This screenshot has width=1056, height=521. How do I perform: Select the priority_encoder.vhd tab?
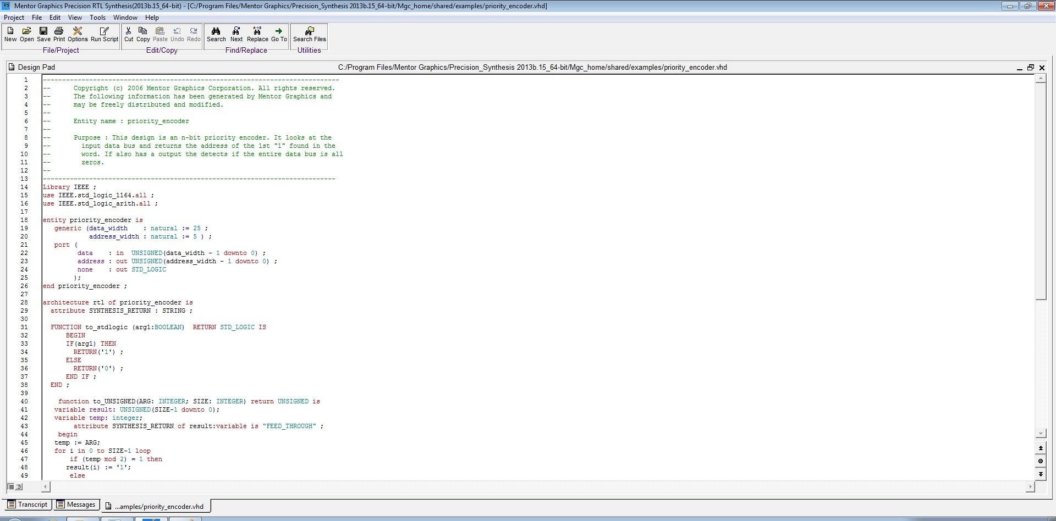click(x=155, y=506)
